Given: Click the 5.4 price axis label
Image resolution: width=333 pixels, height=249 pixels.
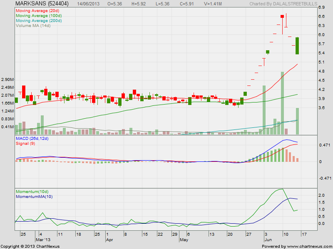Looking at the screenshot, I should pyautogui.click(x=321, y=53).
